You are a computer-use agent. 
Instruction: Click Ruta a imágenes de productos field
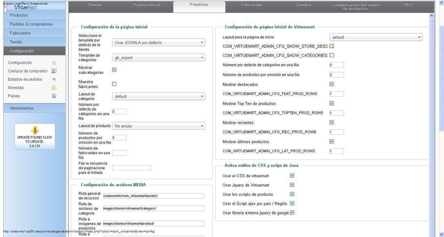[x=153, y=223]
